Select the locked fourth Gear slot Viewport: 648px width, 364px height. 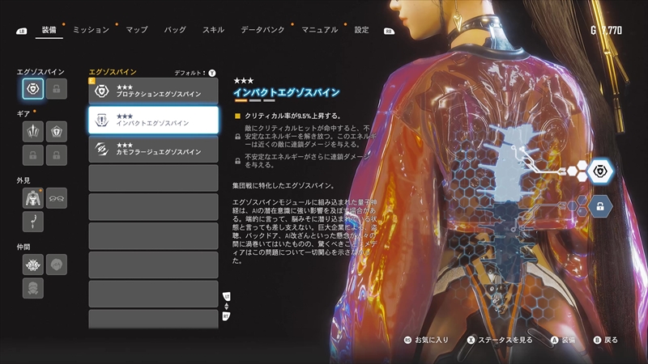coord(57,155)
